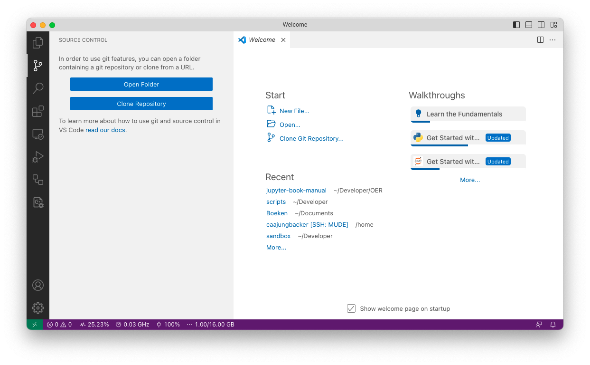Open the Extensions view icon
The width and height of the screenshot is (590, 365).
[37, 111]
